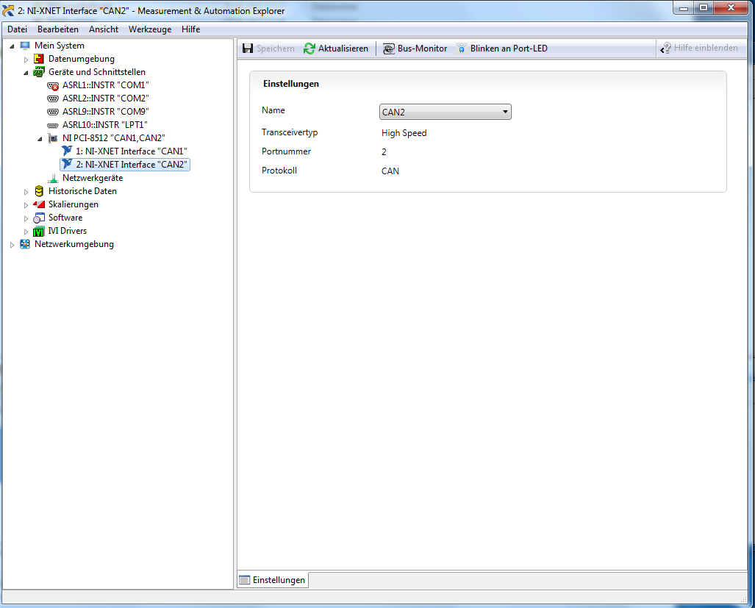Open the Bus-Monitor tool

click(x=415, y=48)
